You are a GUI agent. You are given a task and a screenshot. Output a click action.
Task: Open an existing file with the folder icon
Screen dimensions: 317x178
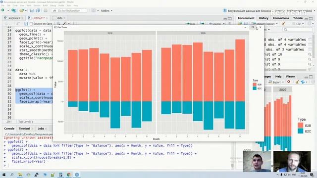tap(21, 10)
